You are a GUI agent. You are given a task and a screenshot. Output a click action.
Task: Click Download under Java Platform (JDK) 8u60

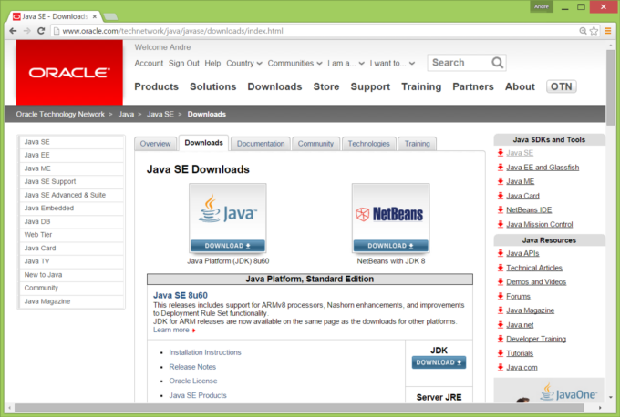pos(228,246)
